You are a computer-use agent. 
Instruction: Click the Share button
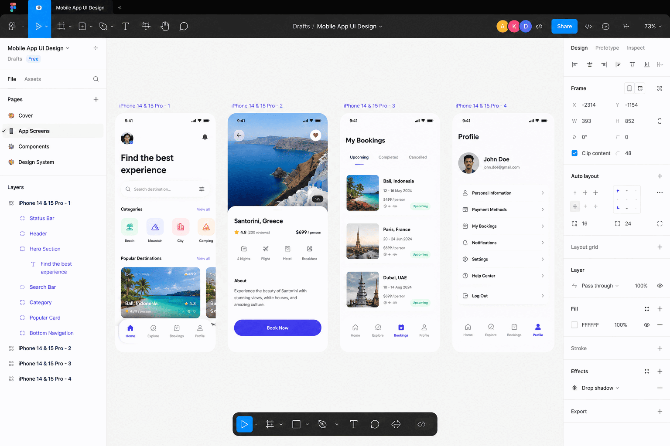click(564, 27)
